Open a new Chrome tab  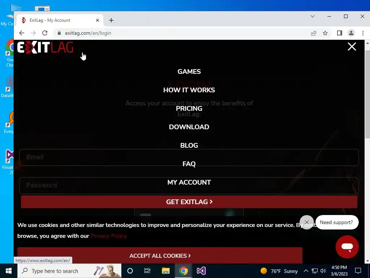pos(111,20)
